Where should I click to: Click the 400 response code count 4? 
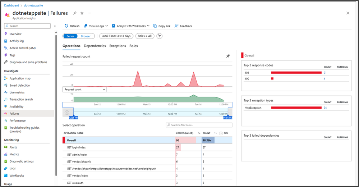325,79
